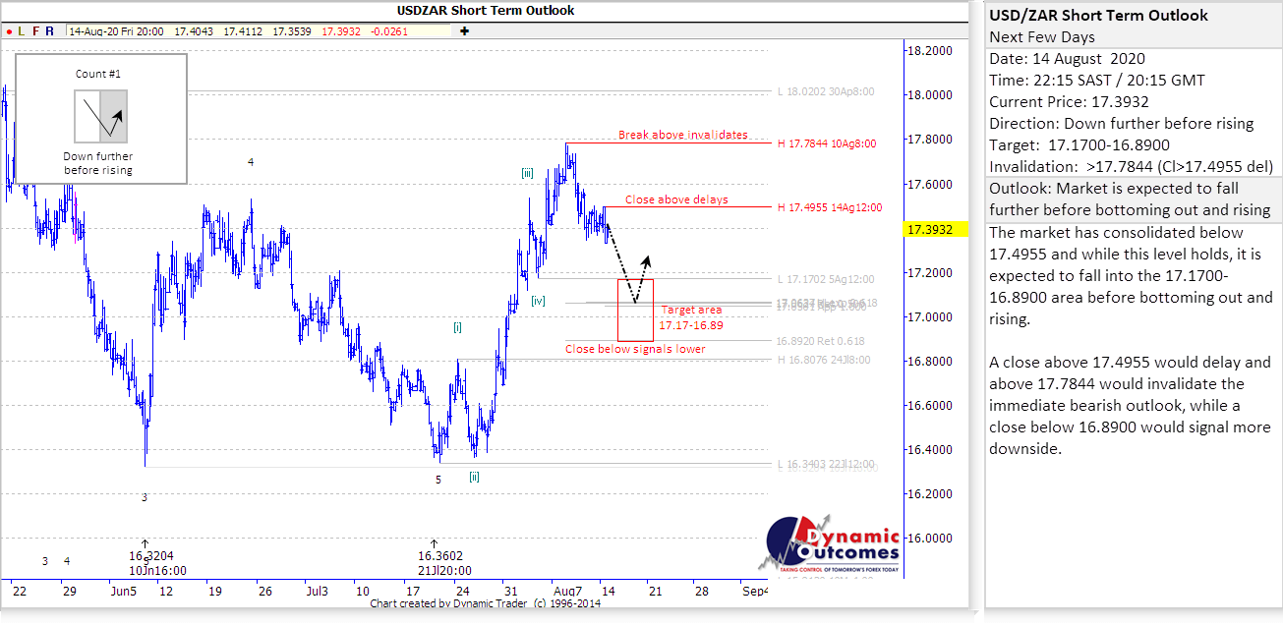Click the 'L 17.1702 5Ag12:00' level label
The height and width of the screenshot is (626, 1283).
pyautogui.click(x=826, y=279)
